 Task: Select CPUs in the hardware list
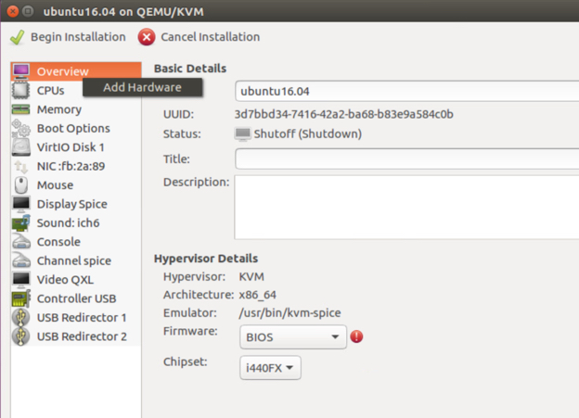pos(51,91)
